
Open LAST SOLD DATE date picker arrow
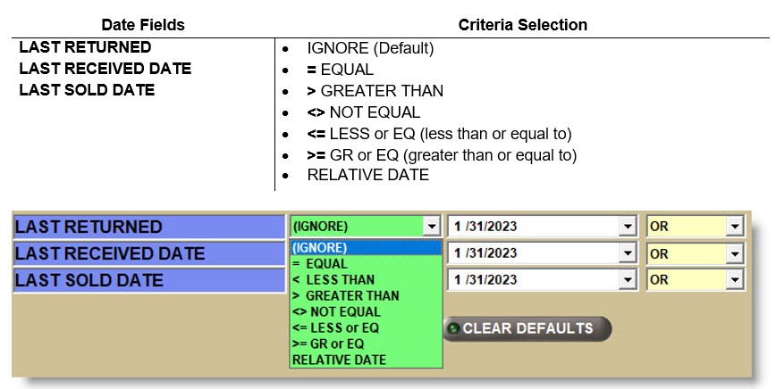click(x=628, y=280)
